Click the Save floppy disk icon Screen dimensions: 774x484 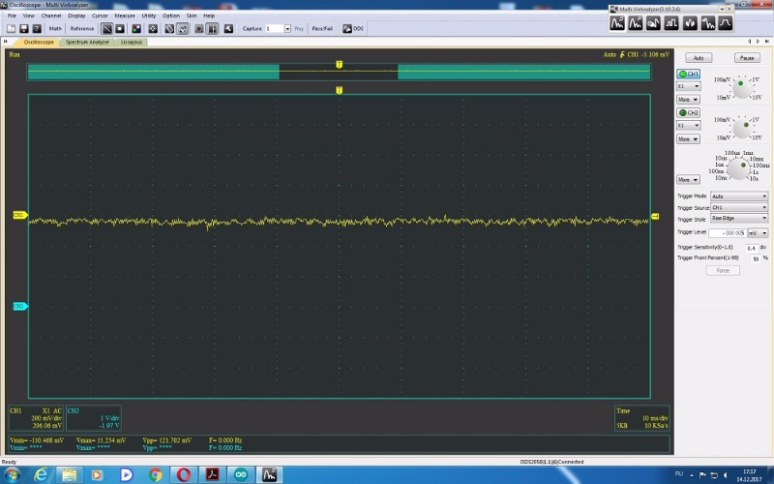(x=23, y=29)
